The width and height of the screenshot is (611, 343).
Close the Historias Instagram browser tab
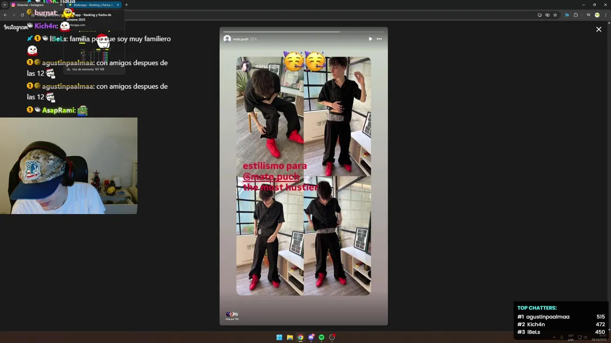coord(61,5)
